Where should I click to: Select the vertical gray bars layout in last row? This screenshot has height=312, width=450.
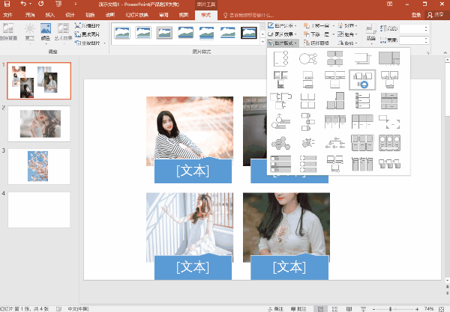pyautogui.click(x=362, y=164)
